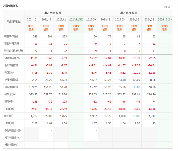Click the 2021.12 annual column header

click(x=32, y=19)
